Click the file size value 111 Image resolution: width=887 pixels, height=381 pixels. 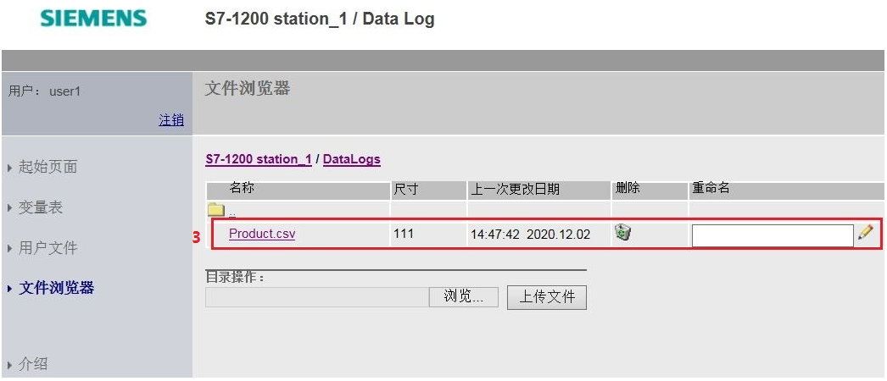point(404,233)
